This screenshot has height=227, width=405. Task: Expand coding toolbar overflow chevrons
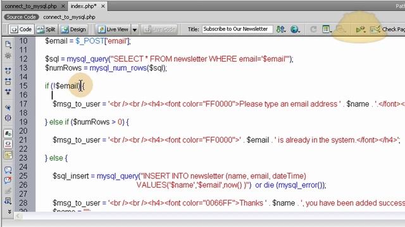[9, 212]
